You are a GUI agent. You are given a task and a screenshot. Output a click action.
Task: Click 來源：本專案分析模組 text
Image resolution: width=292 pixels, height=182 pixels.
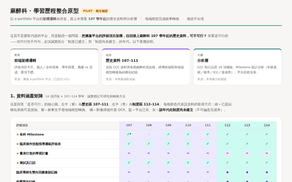[212, 79]
